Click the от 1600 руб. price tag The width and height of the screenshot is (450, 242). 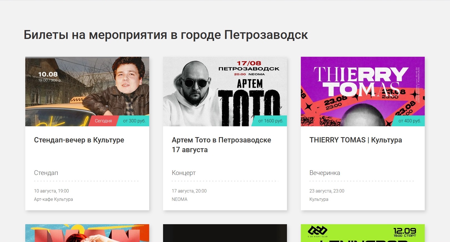[x=271, y=121]
